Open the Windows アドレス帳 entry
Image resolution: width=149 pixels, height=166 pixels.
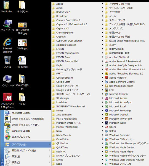coord(127,164)
